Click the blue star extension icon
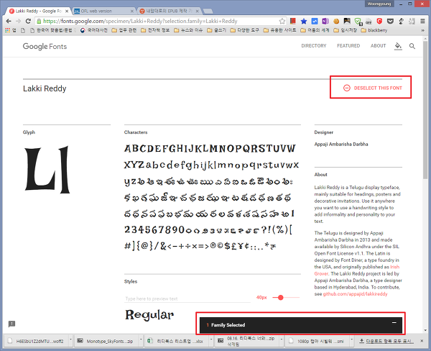Screen dimensions: 431x351 304,21
